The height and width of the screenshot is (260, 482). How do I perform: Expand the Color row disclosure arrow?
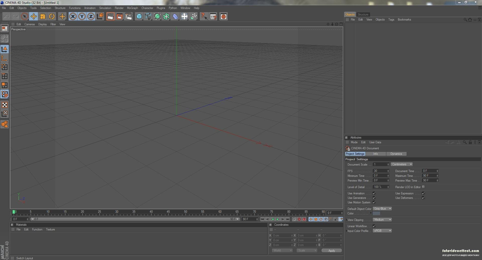coord(371,213)
